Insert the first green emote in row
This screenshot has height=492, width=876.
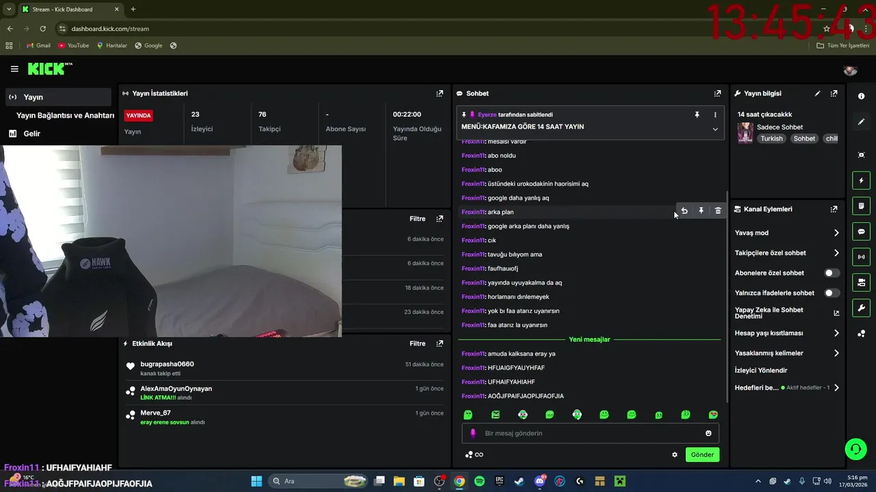pyautogui.click(x=468, y=415)
